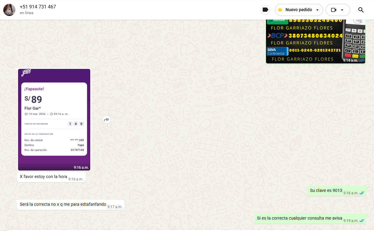The width and height of the screenshot is (374, 231).
Task: Select message 'X favor estoy con la hora'
Action: click(43, 177)
